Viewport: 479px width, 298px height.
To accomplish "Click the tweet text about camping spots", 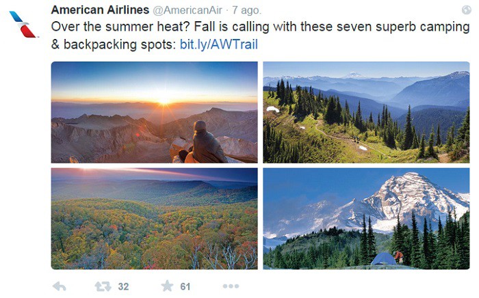I will click(x=260, y=29).
